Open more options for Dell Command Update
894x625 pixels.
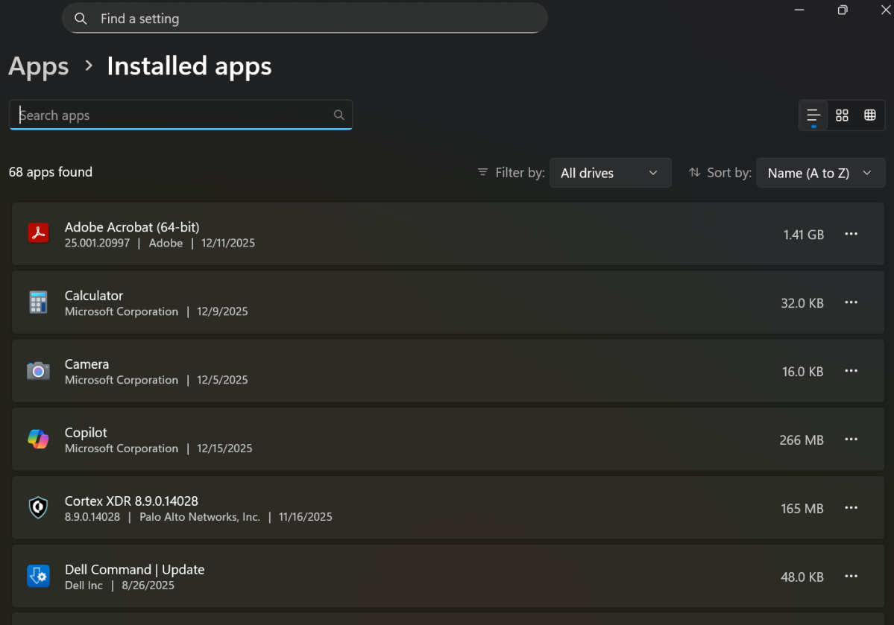click(851, 577)
